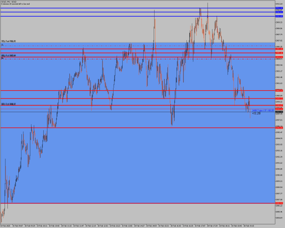
Task: Click the '<0:28' countdown timer label
Action: tap(256, 114)
